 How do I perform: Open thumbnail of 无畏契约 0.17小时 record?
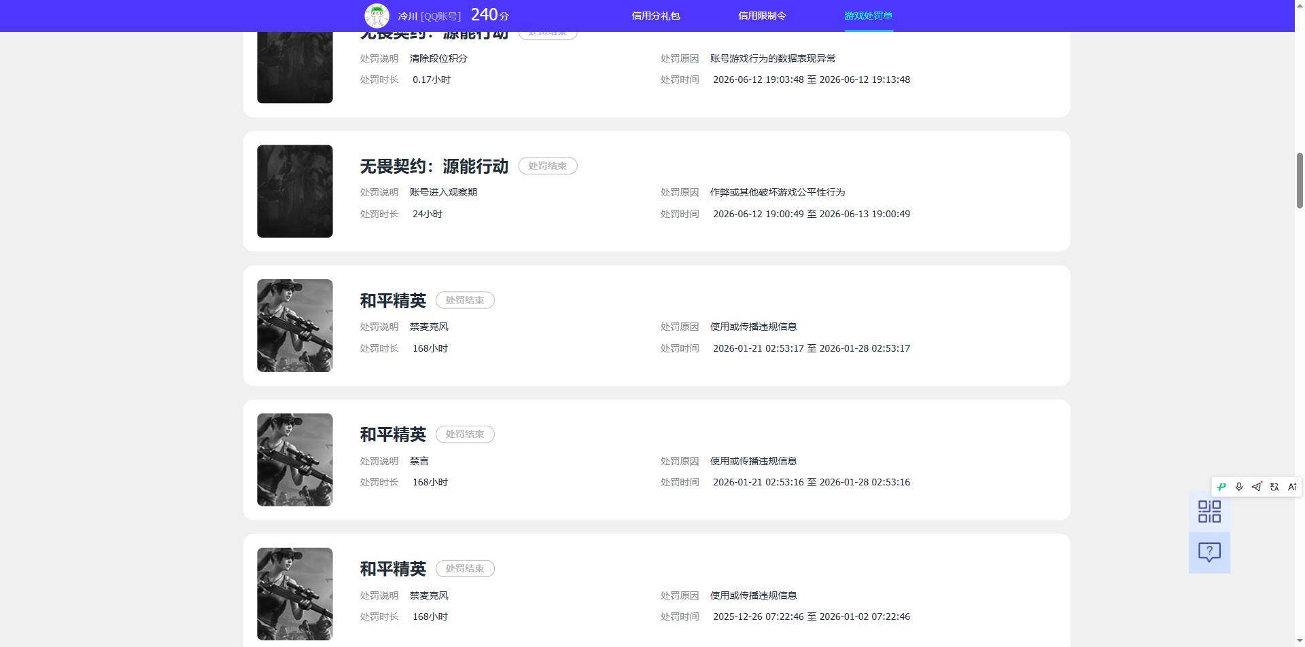(x=295, y=67)
